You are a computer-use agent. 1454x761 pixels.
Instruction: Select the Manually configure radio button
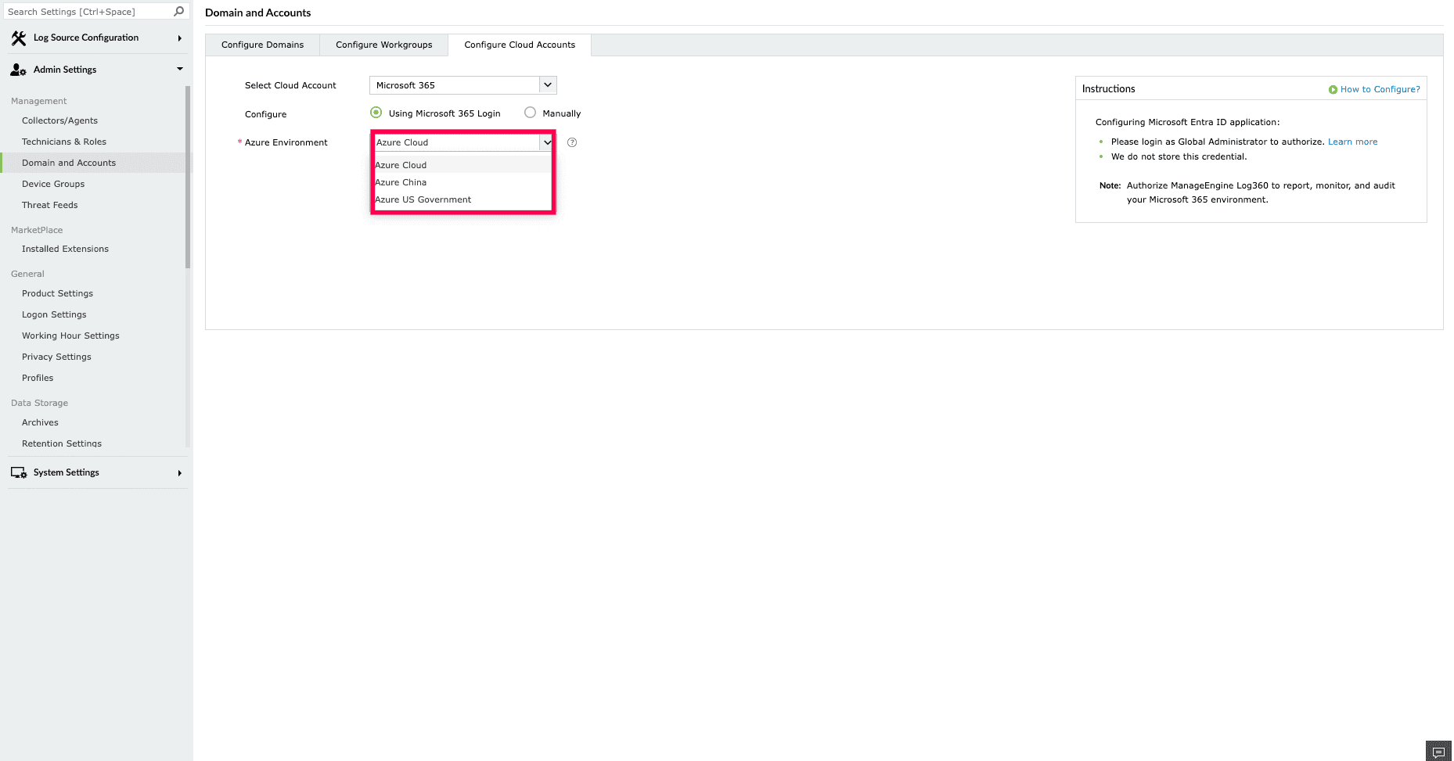[530, 113]
